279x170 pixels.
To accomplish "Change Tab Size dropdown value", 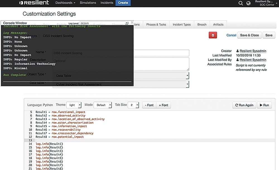I will pos(133,105).
